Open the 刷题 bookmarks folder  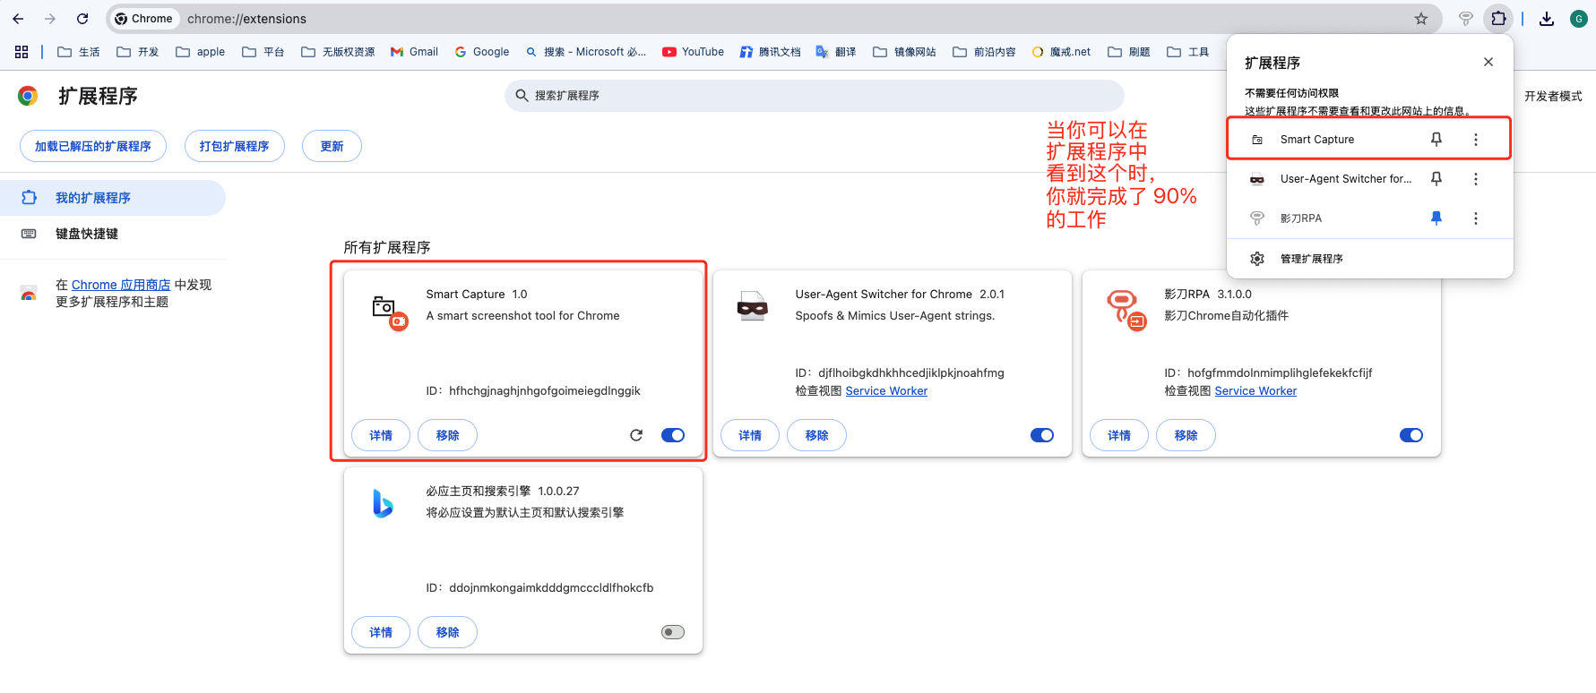[x=1129, y=52]
